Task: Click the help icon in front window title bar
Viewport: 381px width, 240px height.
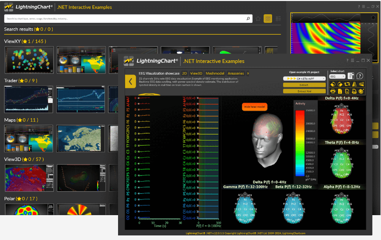Action: pyautogui.click(x=347, y=60)
